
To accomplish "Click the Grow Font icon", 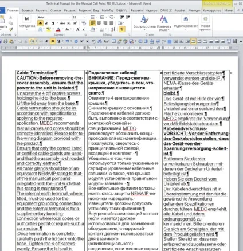I will click(78, 29).
